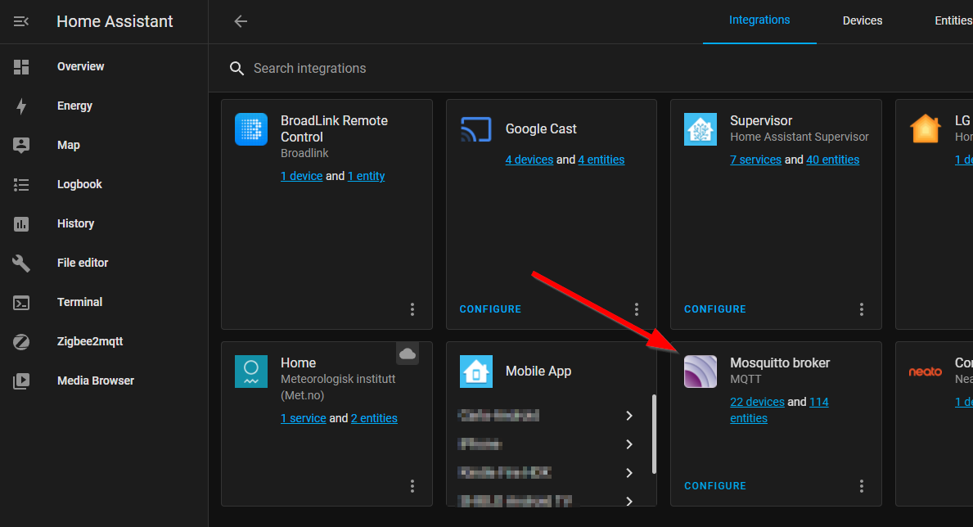
Task: Open Mosquitto broker three-dot menu
Action: [x=862, y=486]
